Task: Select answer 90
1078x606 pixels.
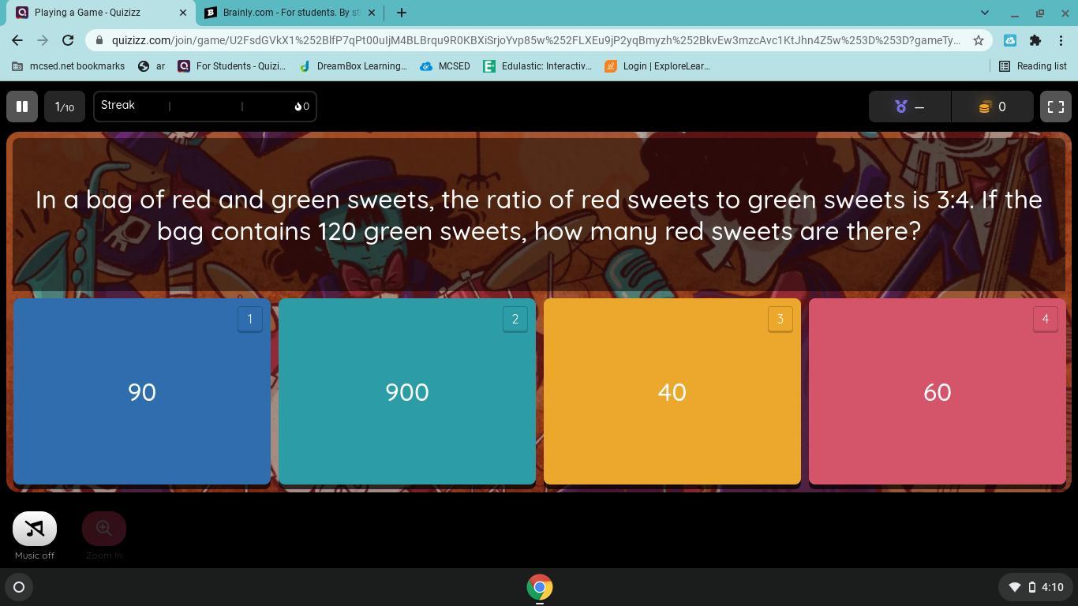Action: click(x=142, y=391)
